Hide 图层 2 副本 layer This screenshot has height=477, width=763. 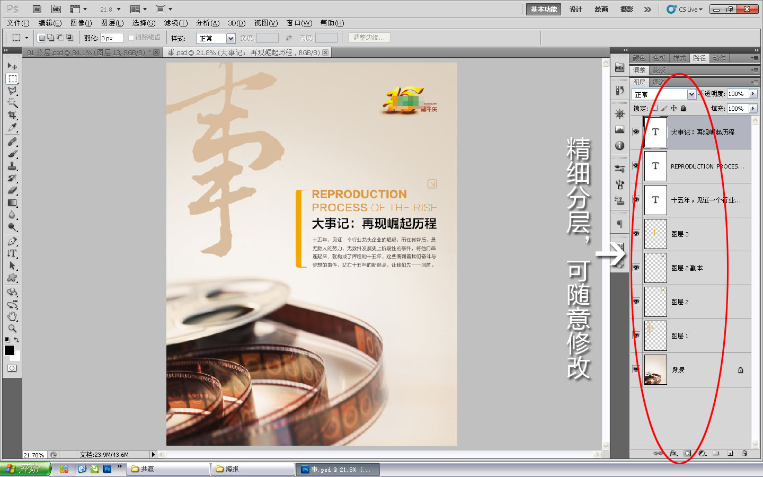click(636, 268)
